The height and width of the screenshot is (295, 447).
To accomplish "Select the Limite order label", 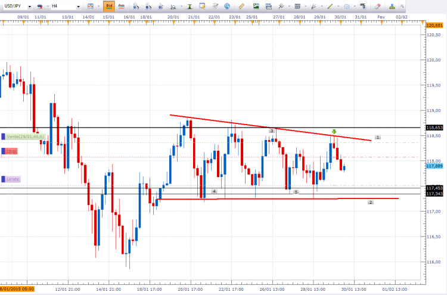I will pyautogui.click(x=11, y=179).
